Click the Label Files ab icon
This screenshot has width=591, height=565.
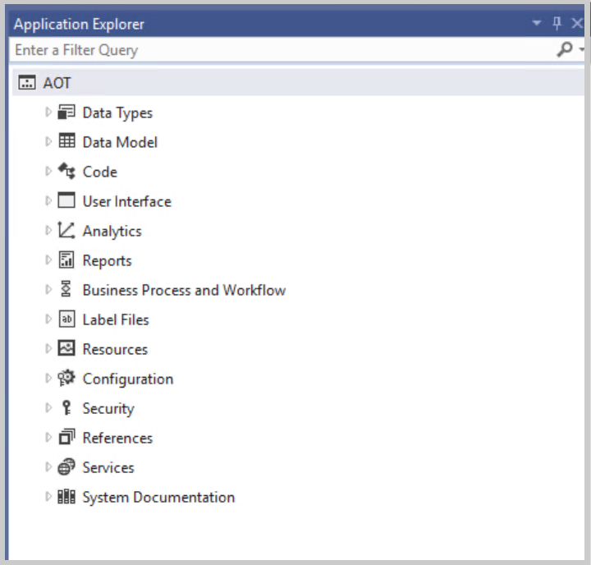point(66,319)
